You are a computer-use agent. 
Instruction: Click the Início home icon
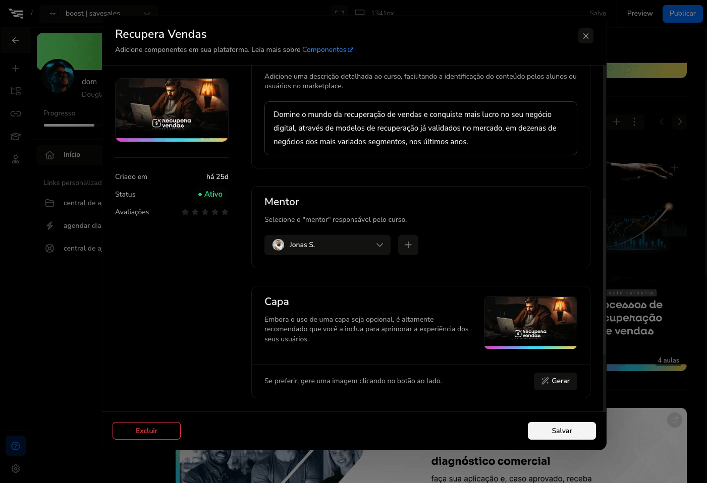pyautogui.click(x=50, y=155)
